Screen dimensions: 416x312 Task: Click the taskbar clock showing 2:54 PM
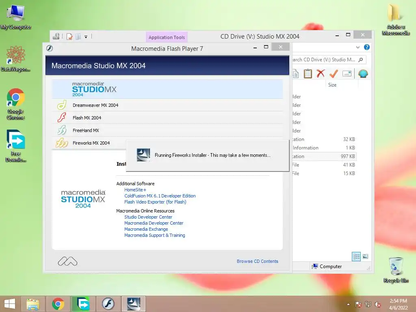pyautogui.click(x=398, y=304)
